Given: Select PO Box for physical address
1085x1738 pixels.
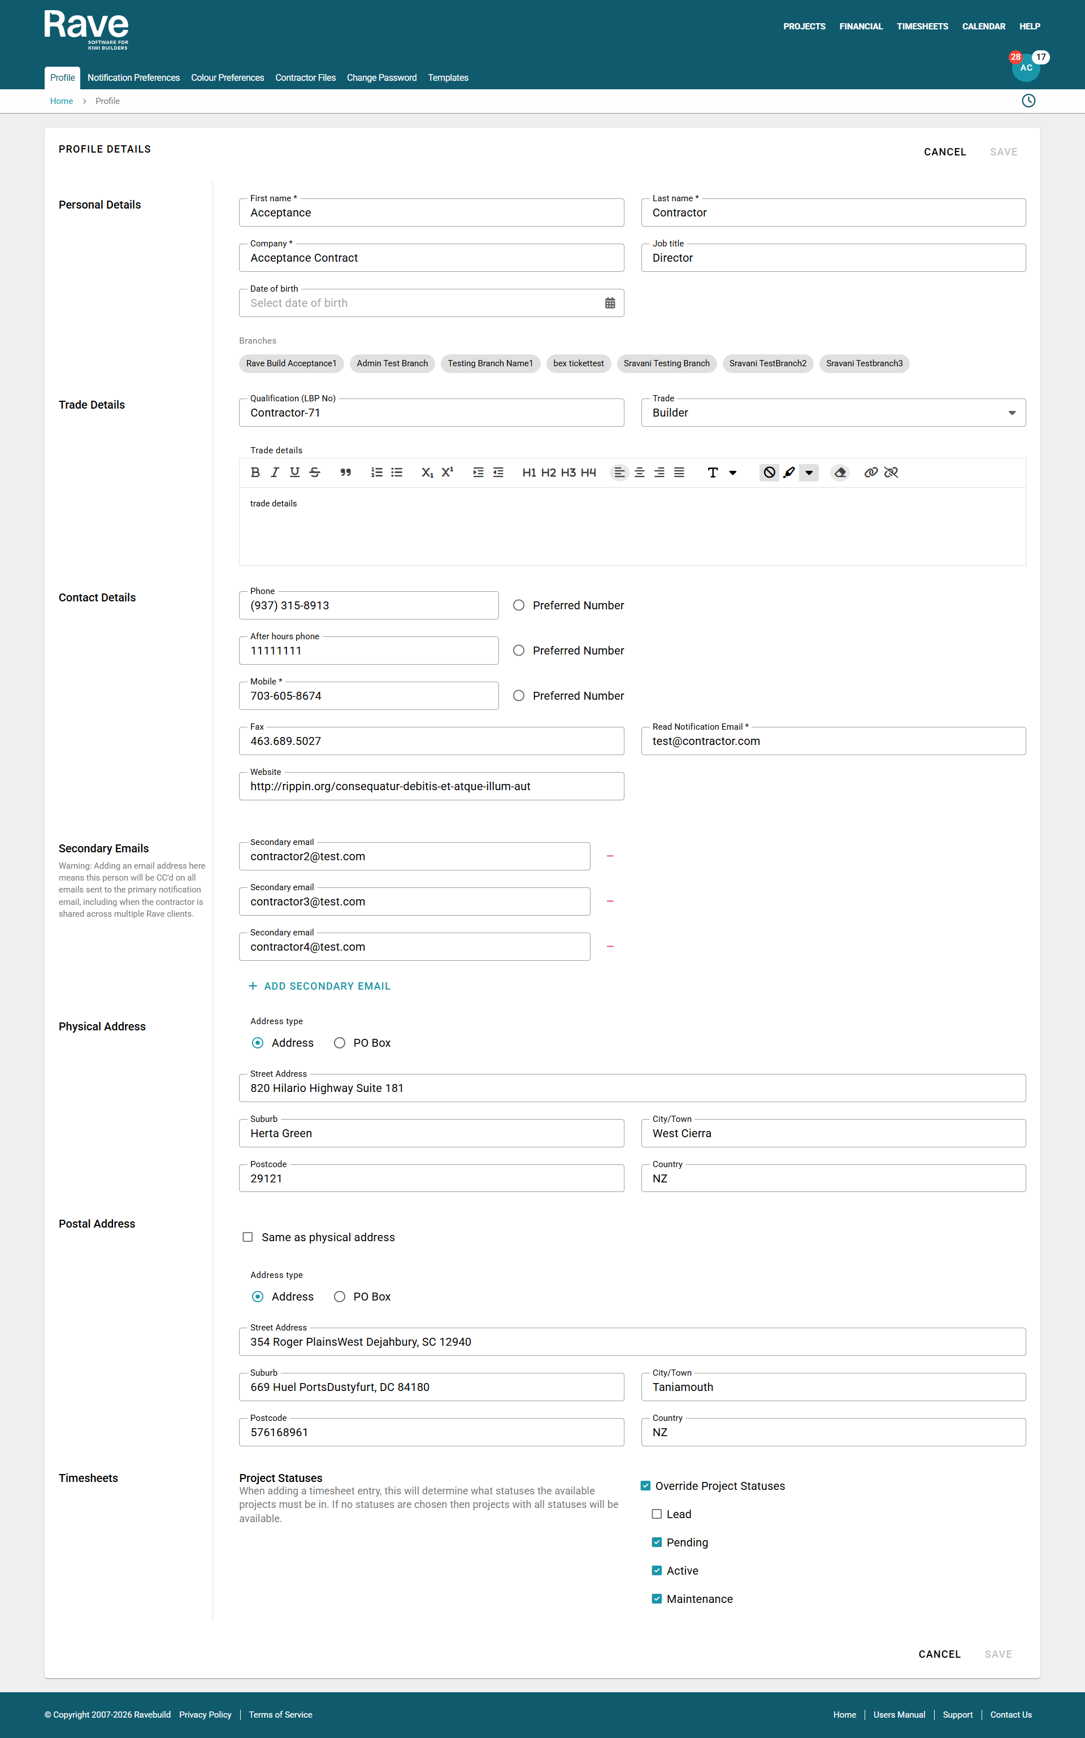Looking at the screenshot, I should (340, 1043).
